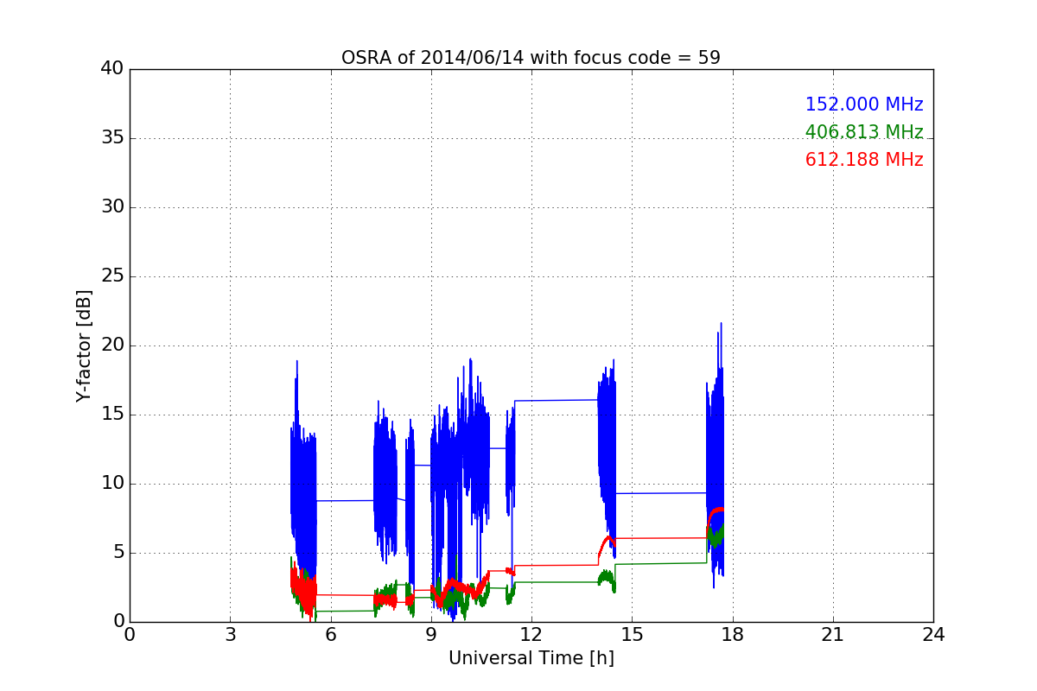Click the plot title mentioning focus code 59

pos(531,58)
